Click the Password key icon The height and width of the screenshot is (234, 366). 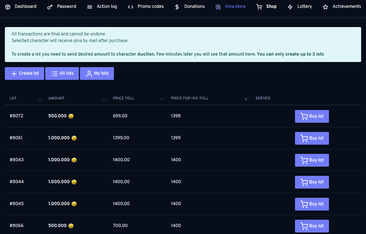[50, 7]
